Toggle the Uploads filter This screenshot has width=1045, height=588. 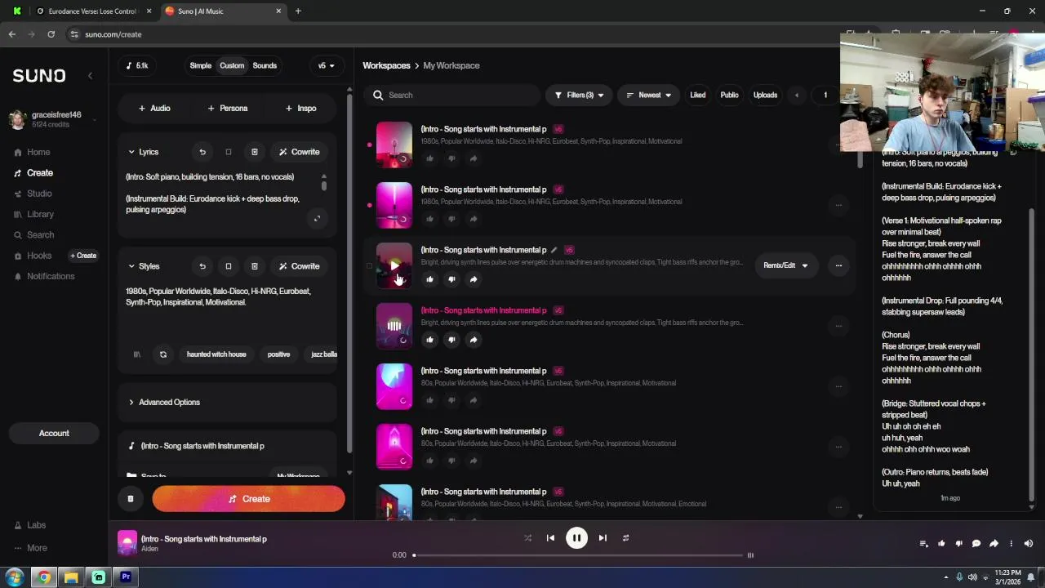tap(765, 95)
